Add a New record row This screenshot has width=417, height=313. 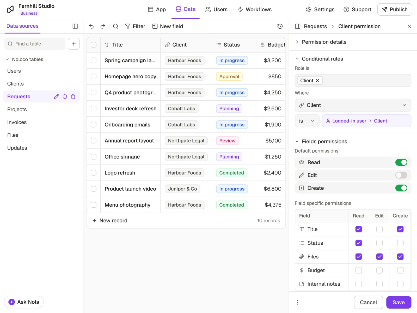(110, 221)
